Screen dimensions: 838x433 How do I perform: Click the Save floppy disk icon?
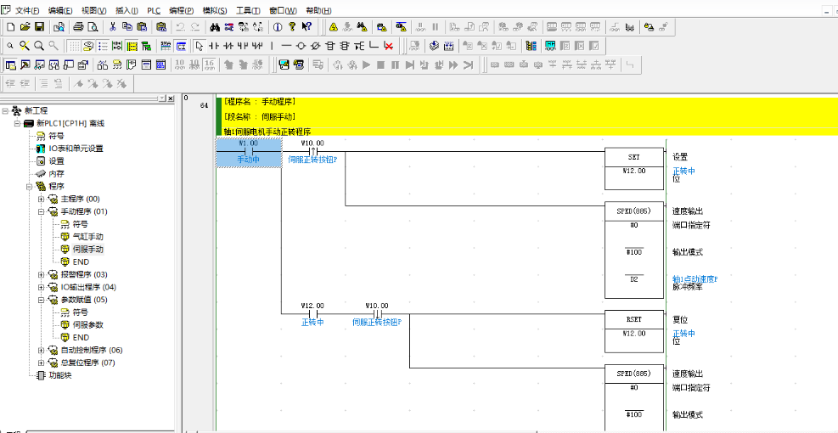pos(39,27)
